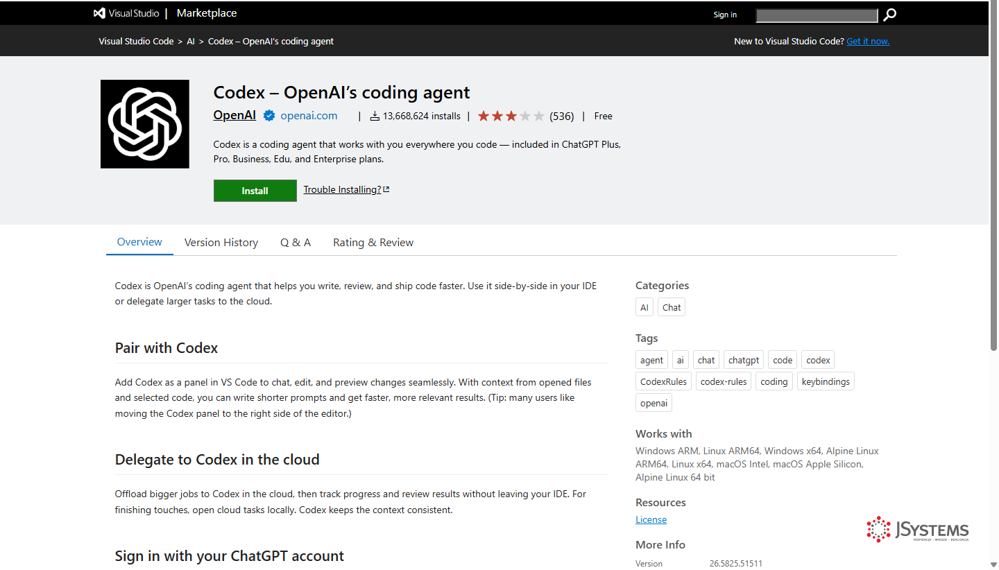Click the Codex extension logo image
This screenshot has width=999, height=570.
click(x=145, y=124)
